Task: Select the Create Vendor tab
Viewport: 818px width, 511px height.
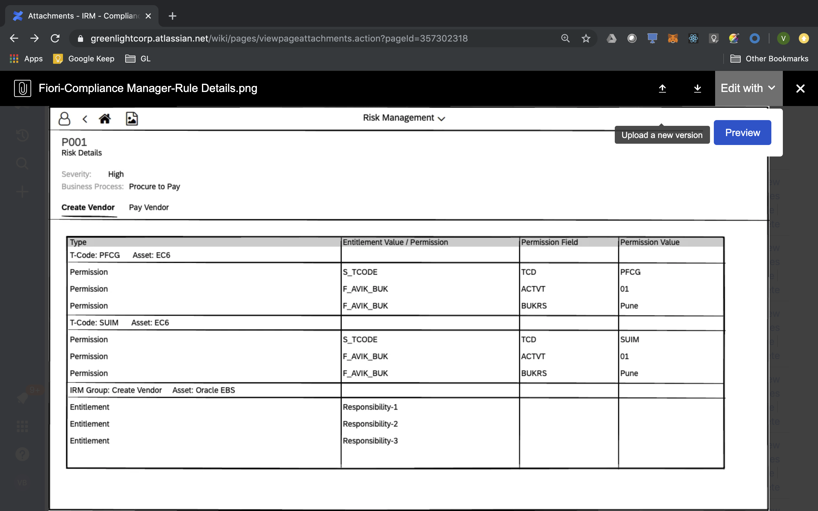Action: pyautogui.click(x=88, y=207)
